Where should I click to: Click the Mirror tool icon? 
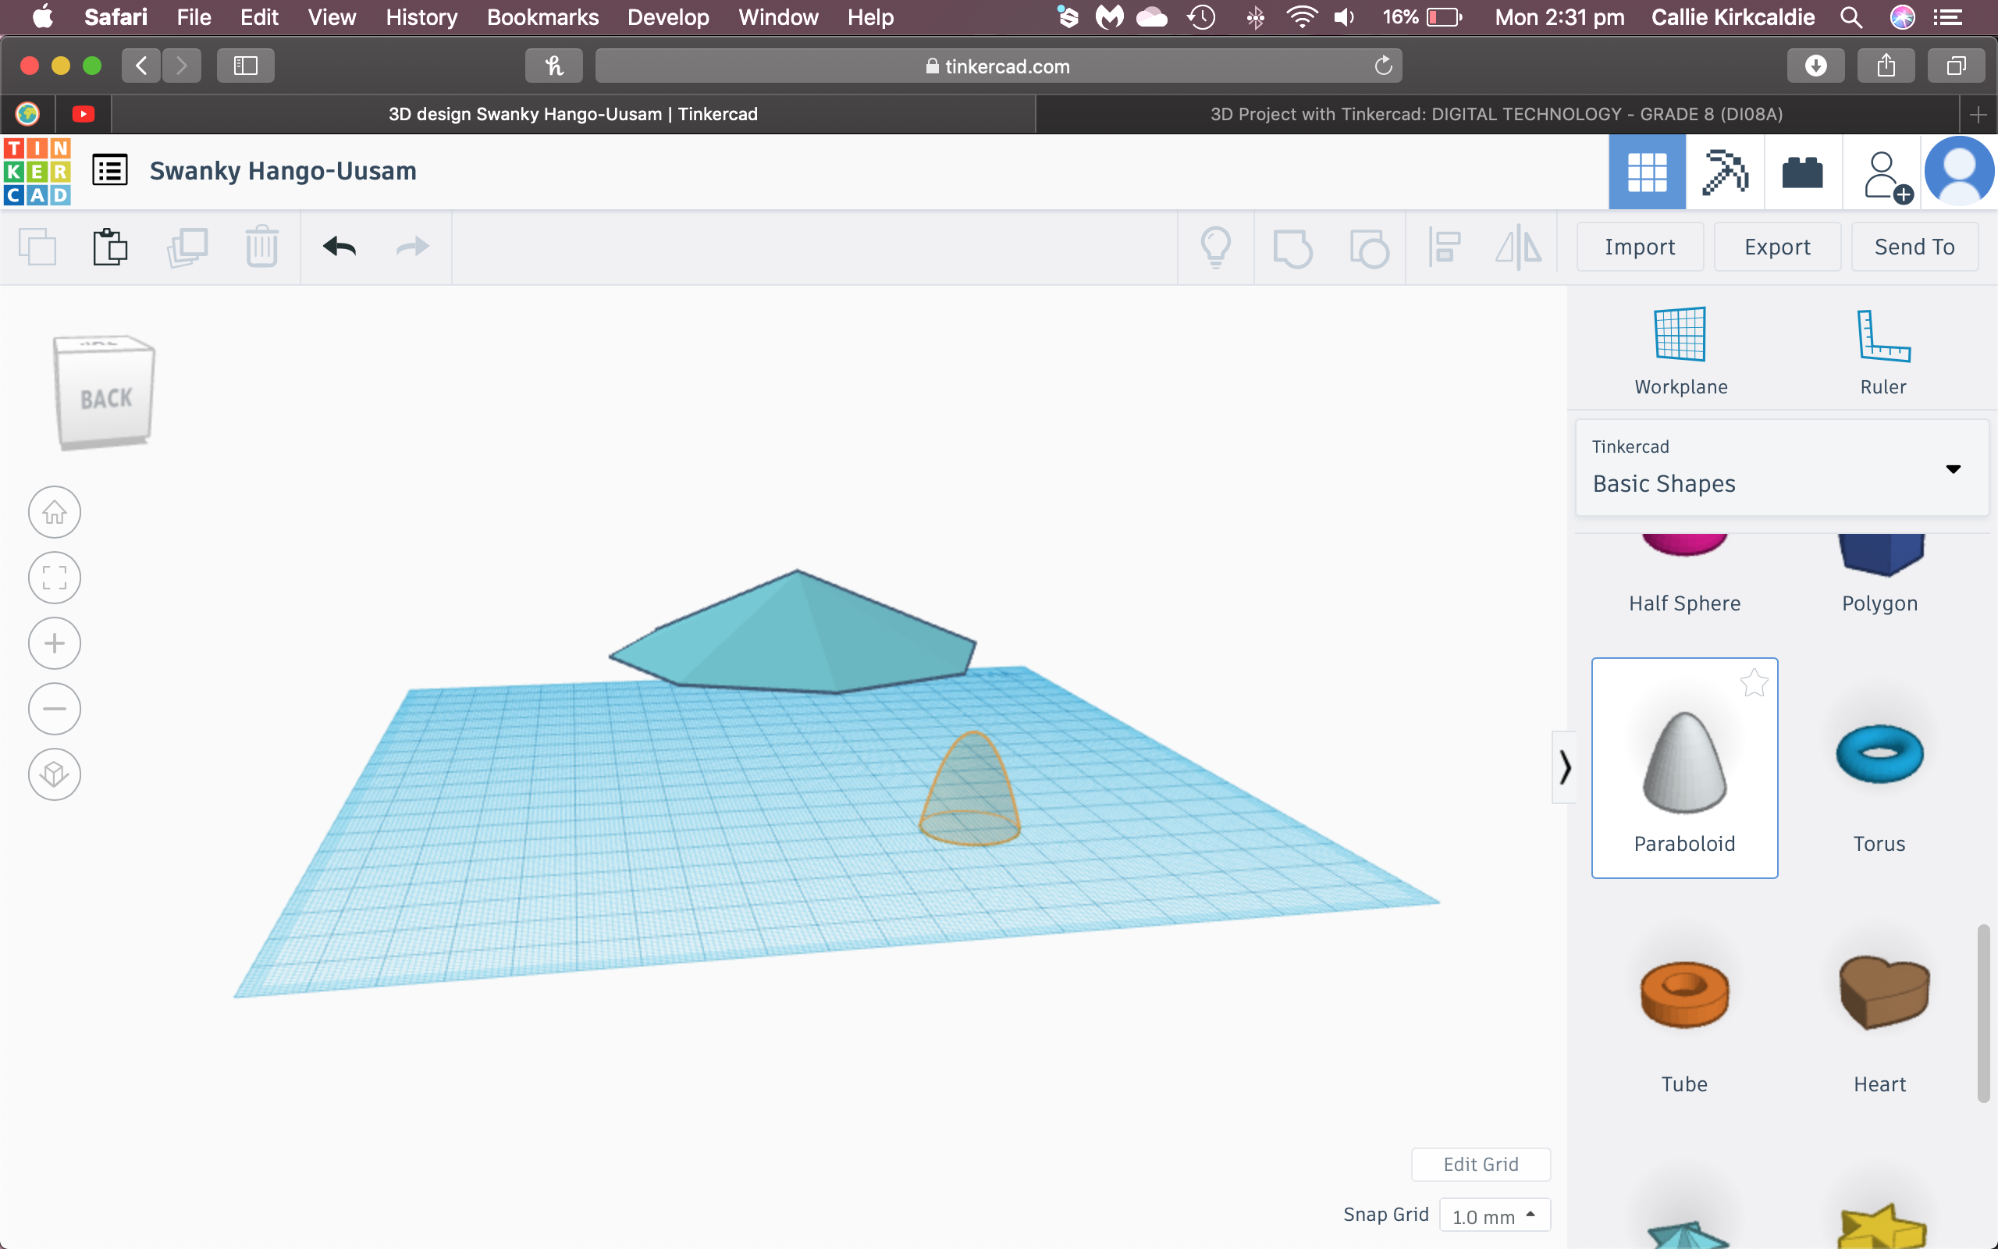[1518, 247]
